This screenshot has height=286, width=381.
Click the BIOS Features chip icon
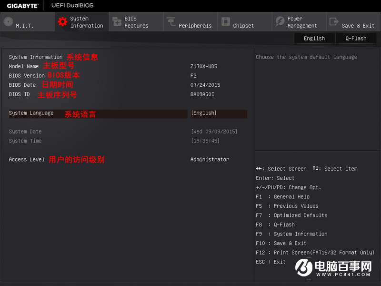(117, 21)
